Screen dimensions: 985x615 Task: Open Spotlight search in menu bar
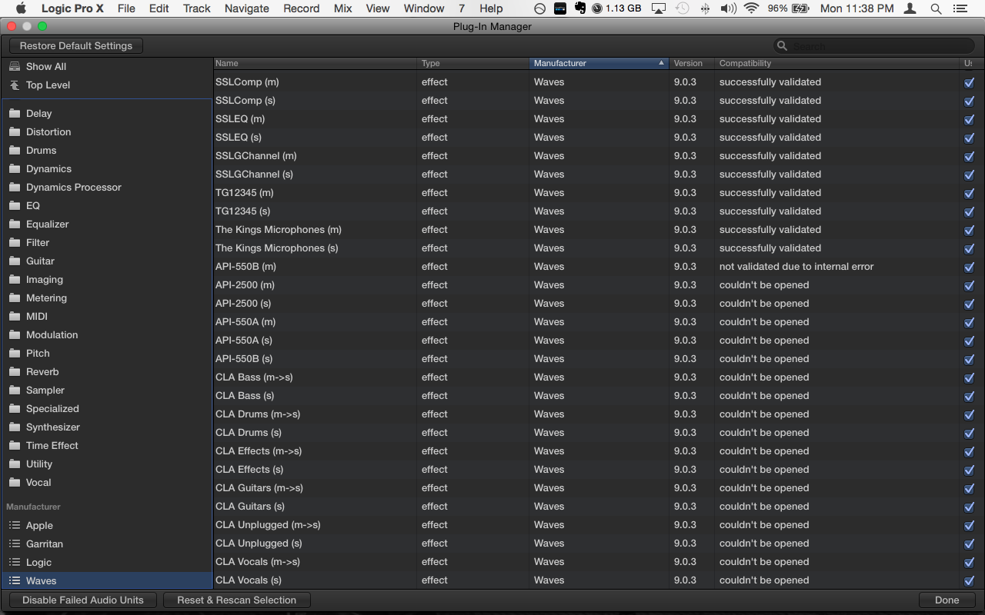tap(936, 8)
